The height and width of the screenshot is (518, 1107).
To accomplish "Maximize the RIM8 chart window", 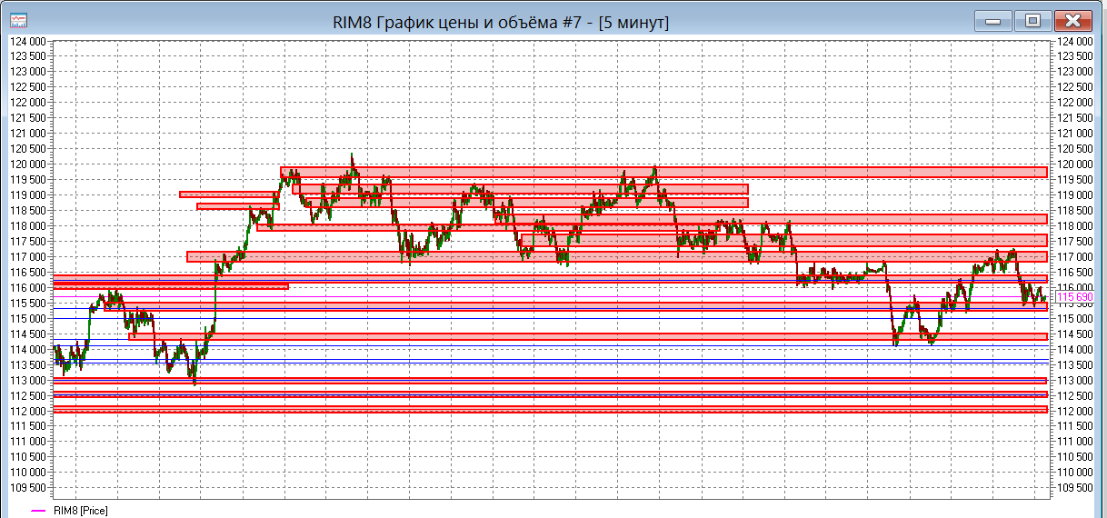I will pos(1032,20).
